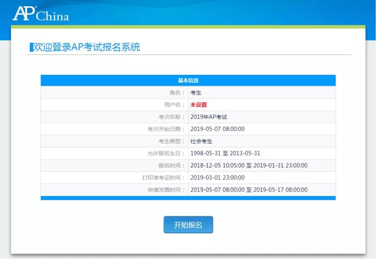Click the 基本信息 table header
This screenshot has width=376, height=259.
[188, 80]
